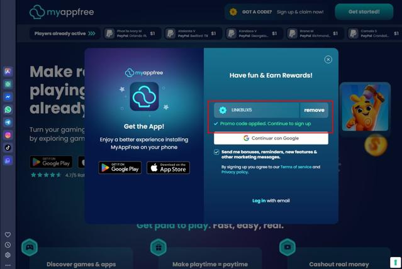Viewport: 402px width, 269px height.
Task: Continue with Google sign-up
Action: 271,138
